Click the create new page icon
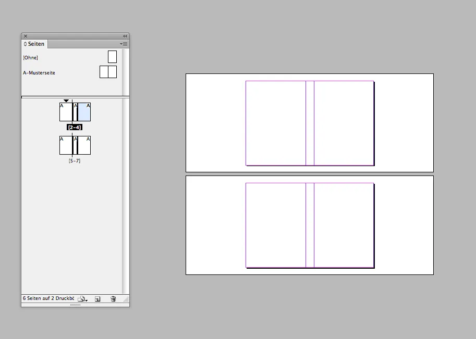Viewport: 476px width, 339px height. coord(97,299)
